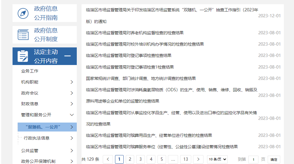Select the 业务工作 menu item

click(x=30, y=71)
